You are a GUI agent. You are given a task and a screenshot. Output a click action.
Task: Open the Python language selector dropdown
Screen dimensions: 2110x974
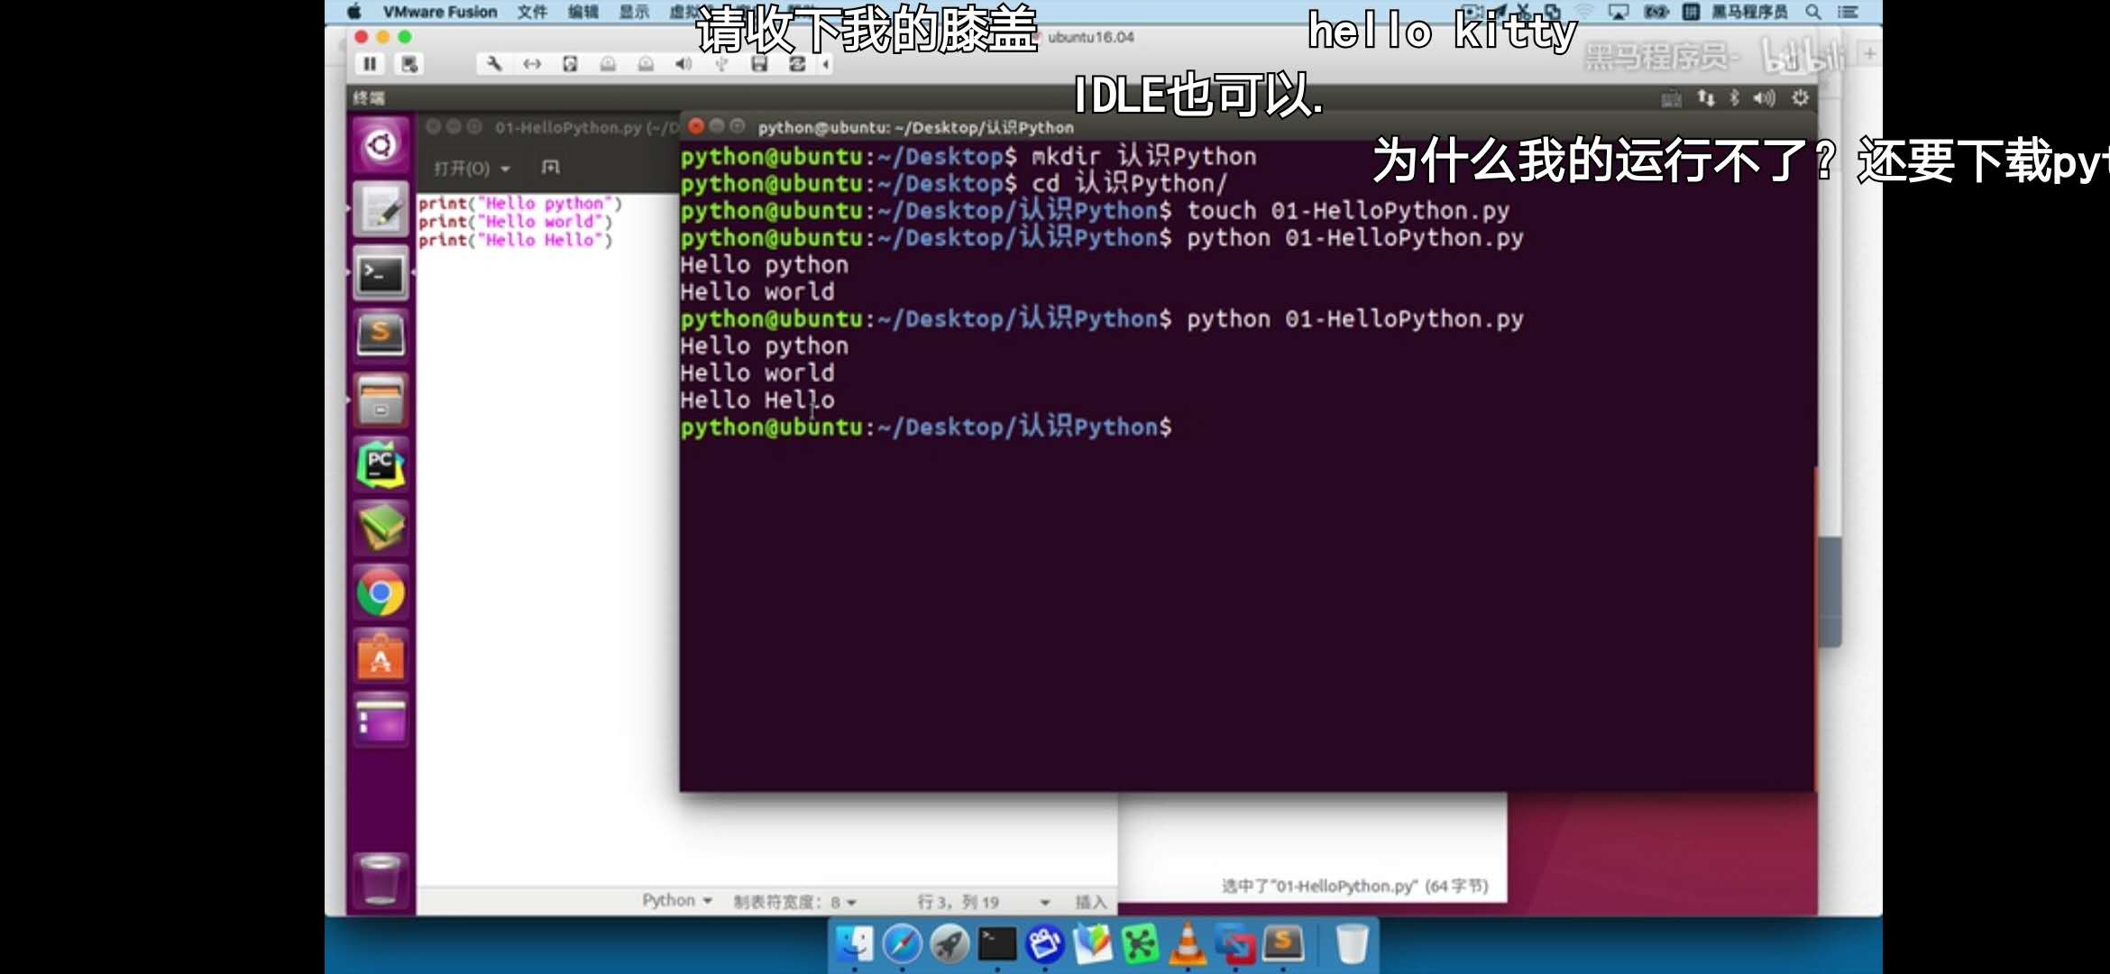(x=677, y=901)
